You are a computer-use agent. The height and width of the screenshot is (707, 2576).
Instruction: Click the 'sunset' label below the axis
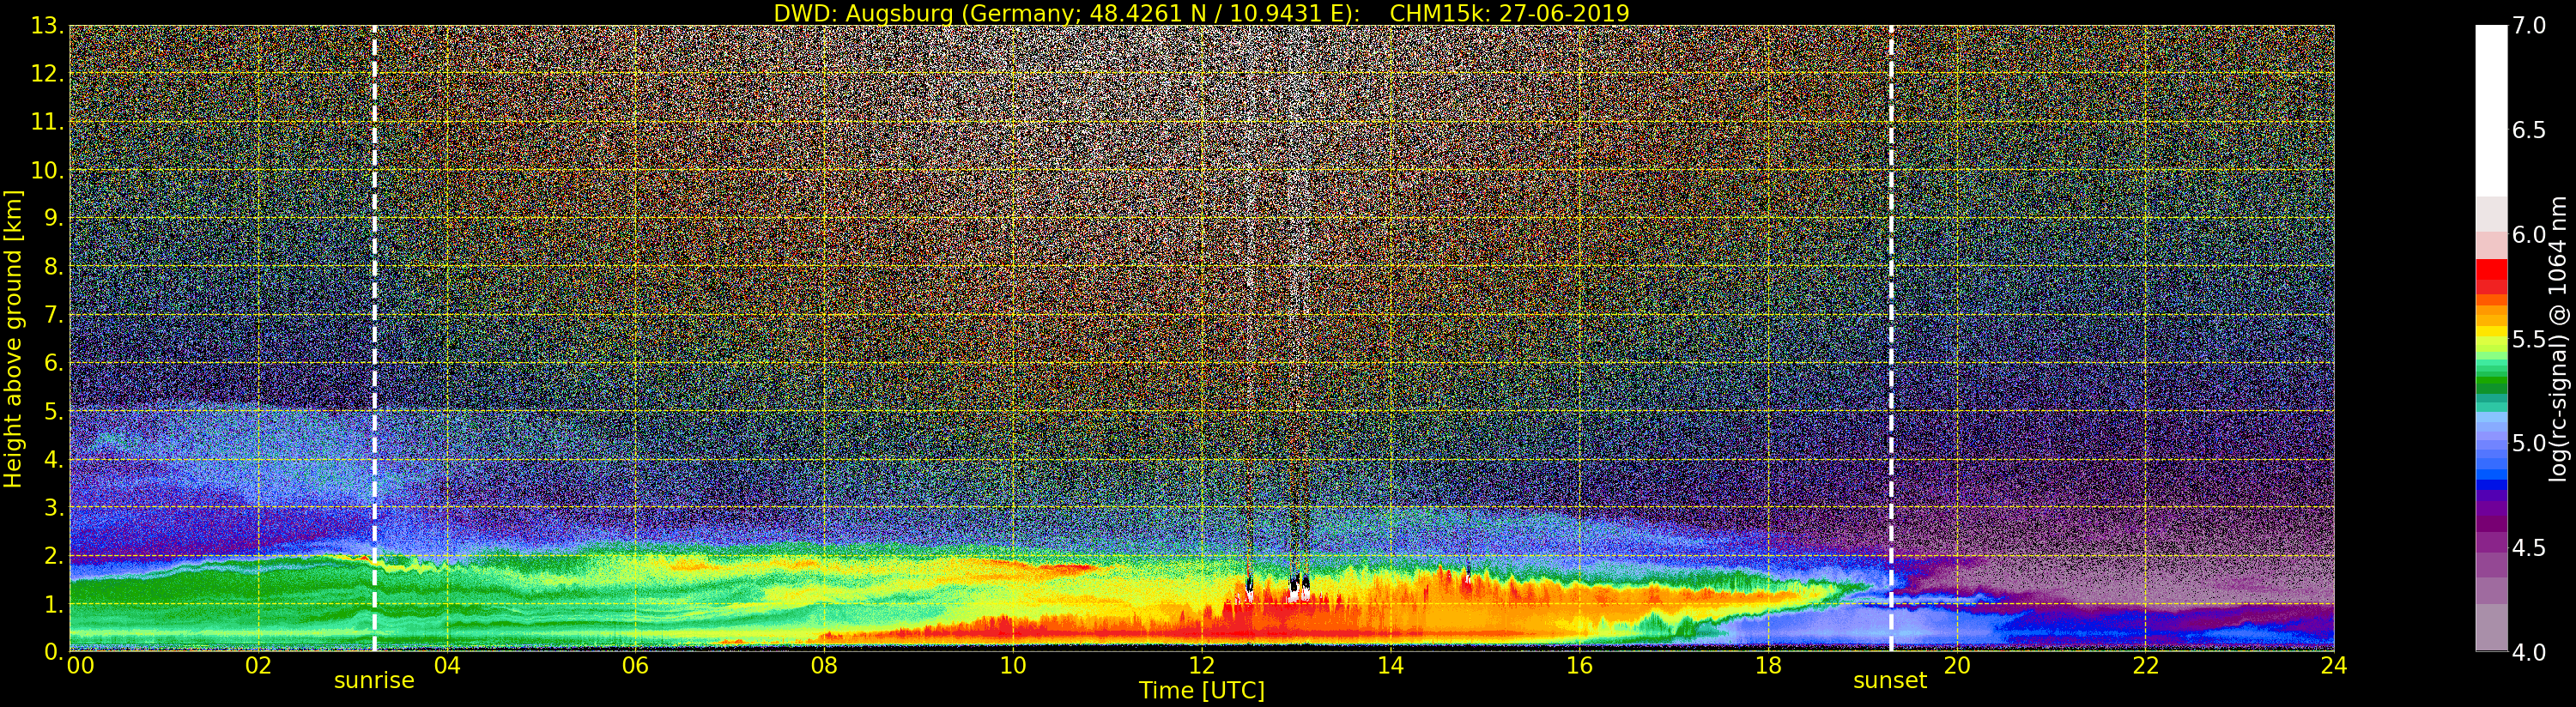click(x=1890, y=680)
